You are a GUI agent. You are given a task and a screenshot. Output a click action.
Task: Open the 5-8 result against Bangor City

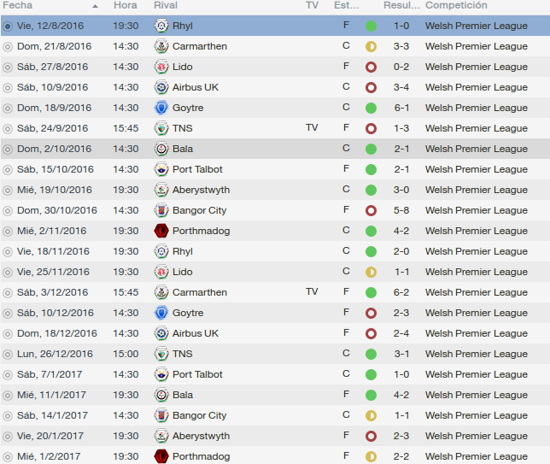(x=401, y=210)
